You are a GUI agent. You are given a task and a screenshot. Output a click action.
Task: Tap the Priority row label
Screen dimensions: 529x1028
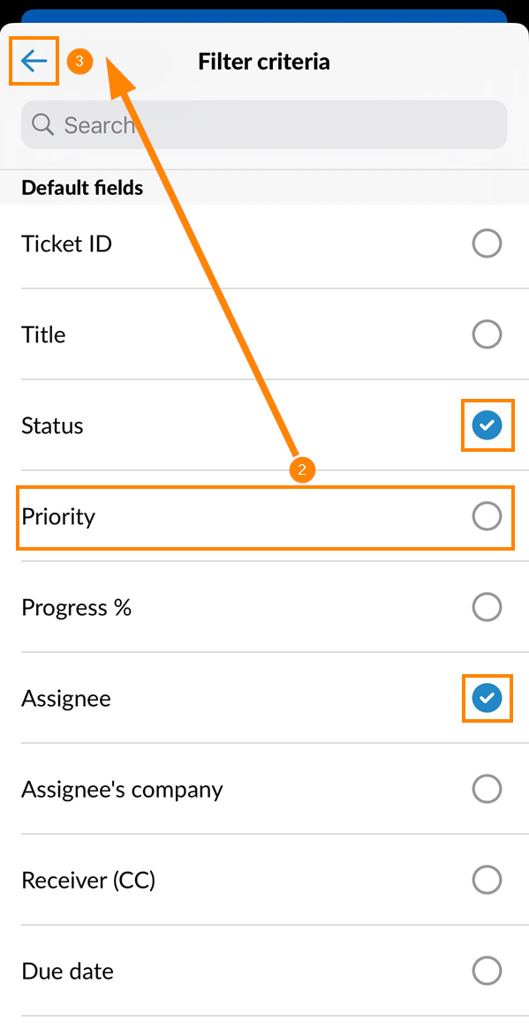point(58,517)
